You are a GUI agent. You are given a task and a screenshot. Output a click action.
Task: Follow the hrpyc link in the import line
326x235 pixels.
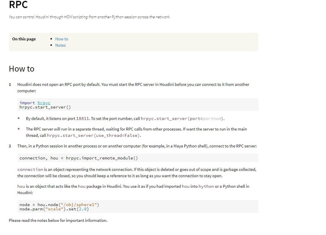pos(44,103)
